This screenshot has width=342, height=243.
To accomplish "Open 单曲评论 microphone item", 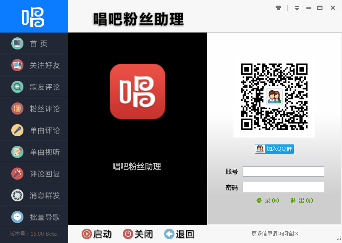I will click(34, 130).
